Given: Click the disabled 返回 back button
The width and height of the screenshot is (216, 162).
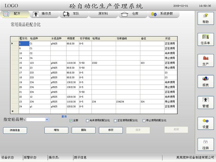Looking at the screenshot, I should coord(176,130).
